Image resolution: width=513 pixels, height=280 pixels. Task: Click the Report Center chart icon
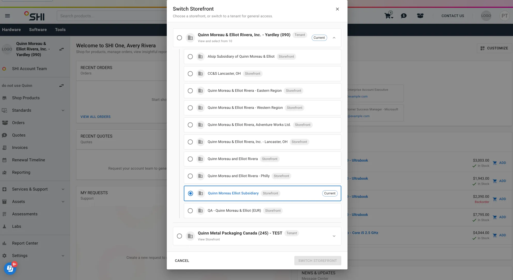tap(4, 243)
